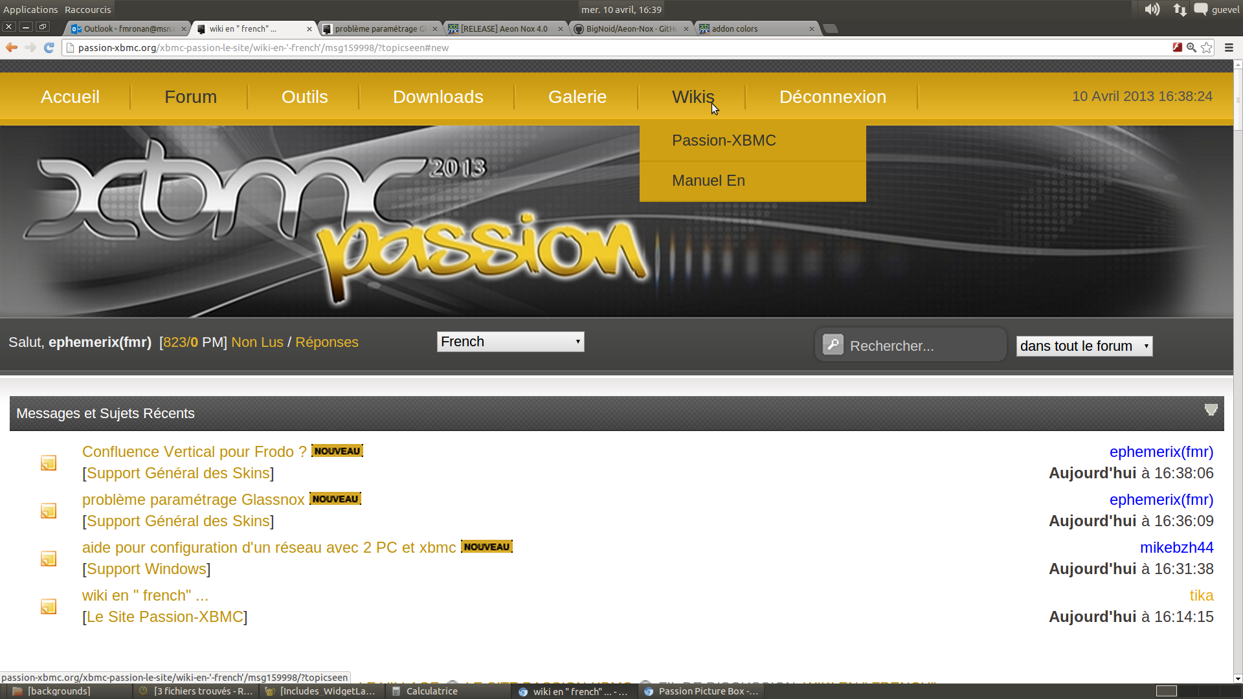Collapse the Messages et Sujets Récents panel icon
The width and height of the screenshot is (1243, 699).
(x=1211, y=410)
